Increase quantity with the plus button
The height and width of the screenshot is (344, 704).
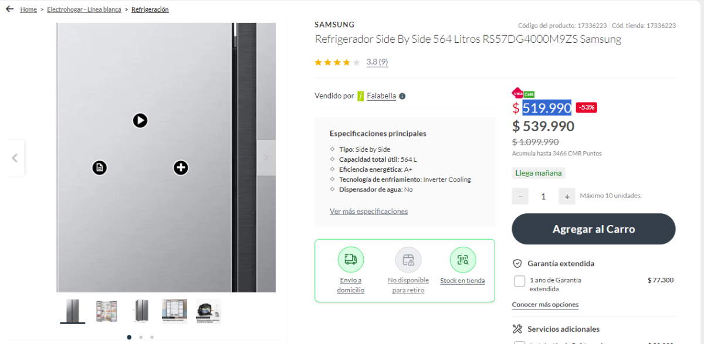567,196
